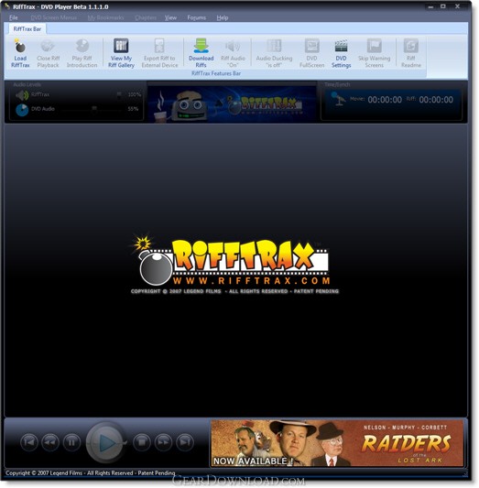Click the skip to next chapter button

pyautogui.click(x=185, y=442)
